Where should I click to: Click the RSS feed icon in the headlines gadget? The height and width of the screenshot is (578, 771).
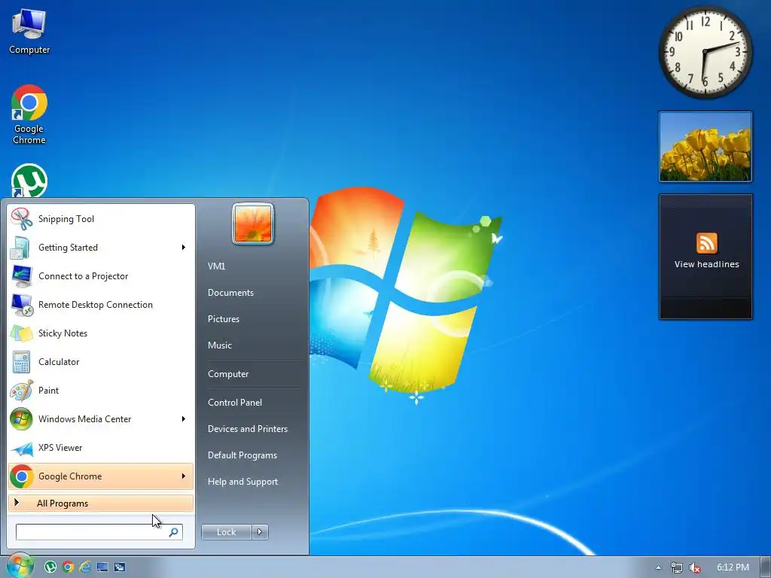click(x=706, y=243)
